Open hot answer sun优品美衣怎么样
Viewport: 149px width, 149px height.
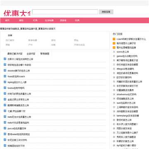(x=126, y=103)
